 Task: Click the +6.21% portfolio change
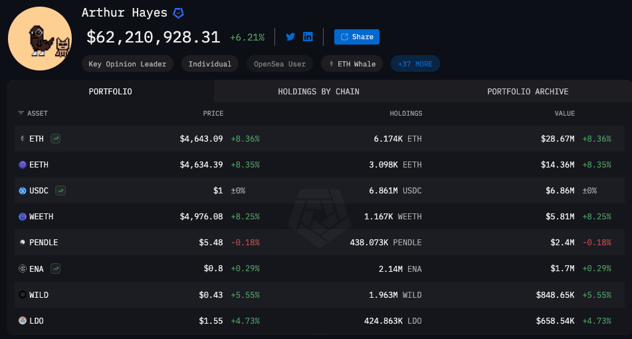point(247,37)
